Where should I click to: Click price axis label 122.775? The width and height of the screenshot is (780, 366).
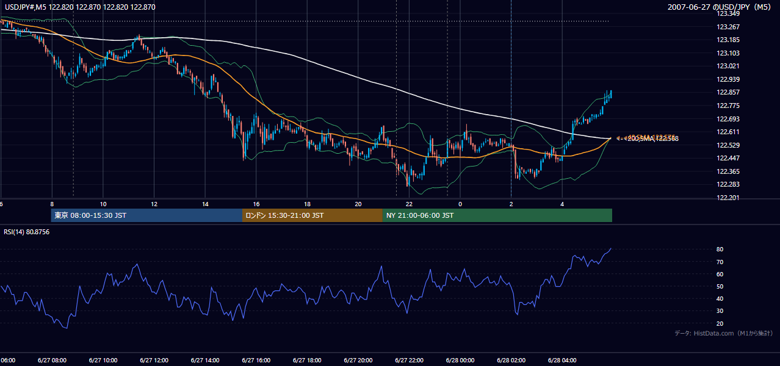click(x=728, y=106)
